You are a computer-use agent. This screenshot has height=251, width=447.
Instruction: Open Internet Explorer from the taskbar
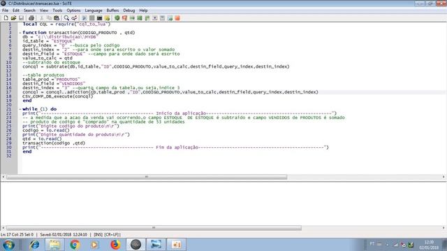(34, 245)
